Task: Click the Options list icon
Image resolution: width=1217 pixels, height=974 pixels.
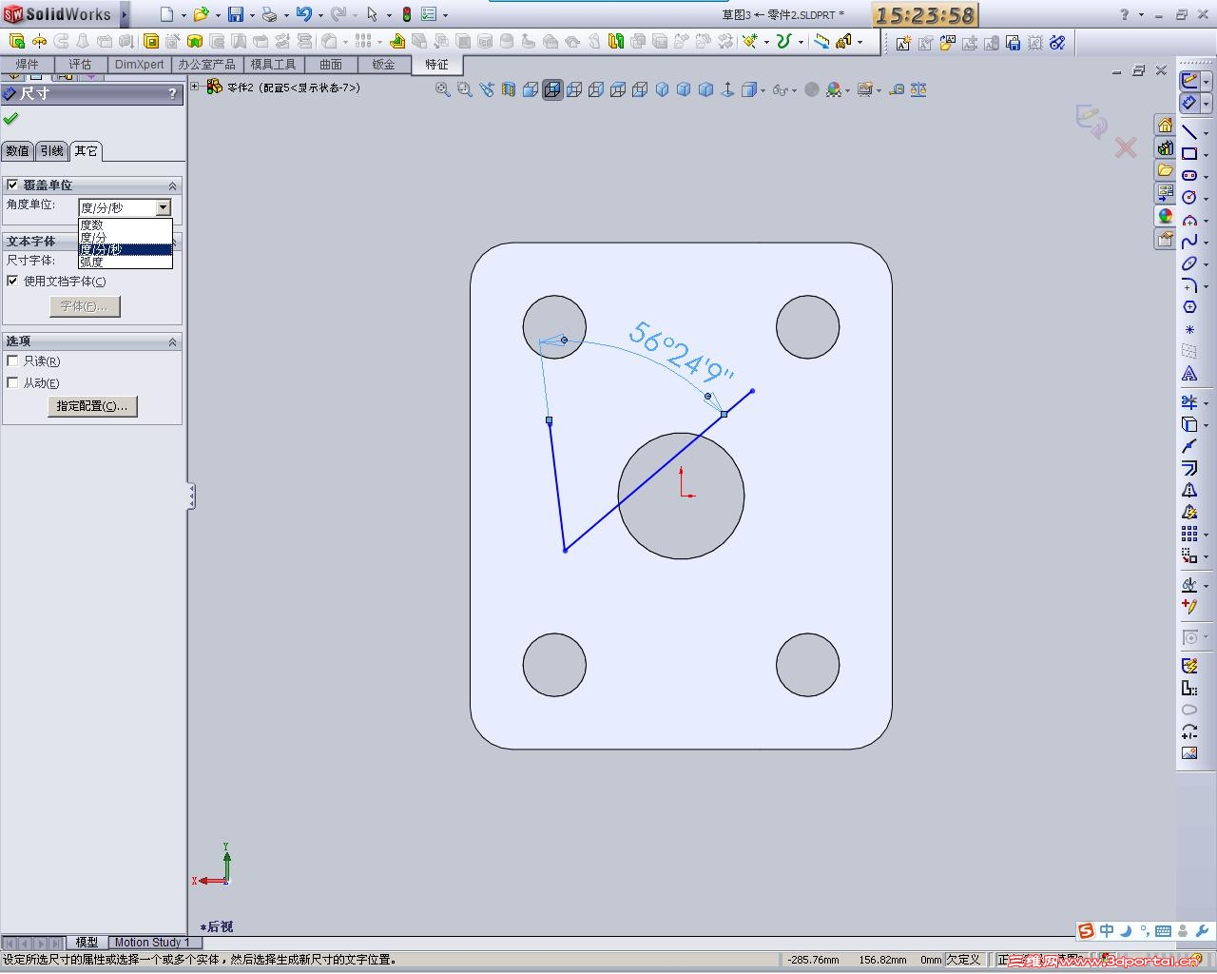Action: coord(429,14)
